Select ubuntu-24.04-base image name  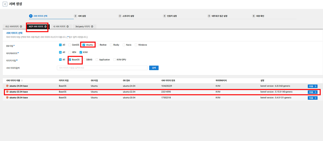coord(19,86)
